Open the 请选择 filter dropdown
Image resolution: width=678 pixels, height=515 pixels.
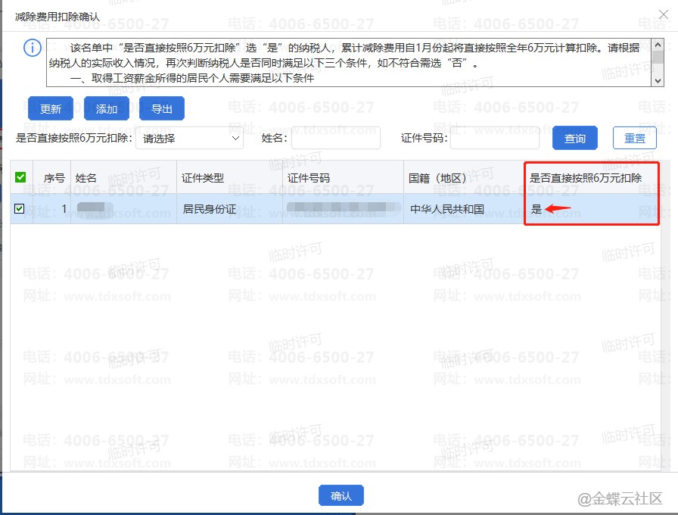189,139
